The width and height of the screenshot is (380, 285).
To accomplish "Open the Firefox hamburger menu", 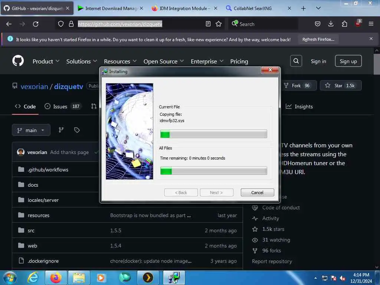I will pyautogui.click(x=371, y=24).
